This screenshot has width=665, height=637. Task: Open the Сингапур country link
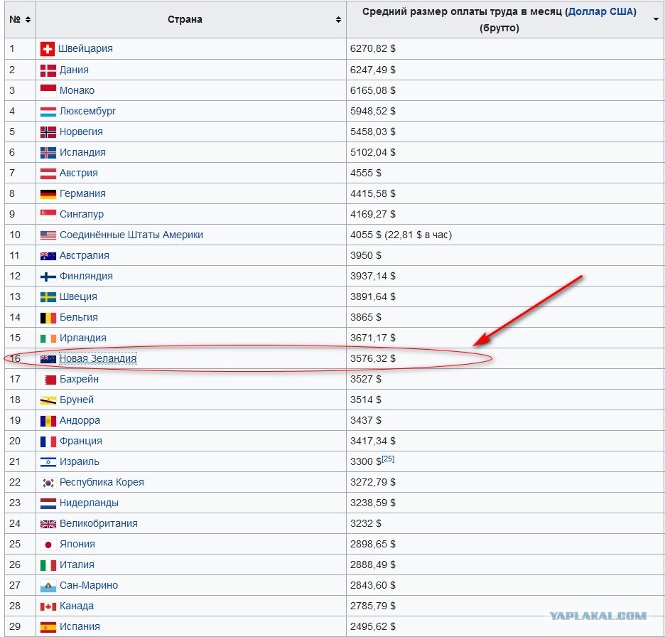pos(82,214)
